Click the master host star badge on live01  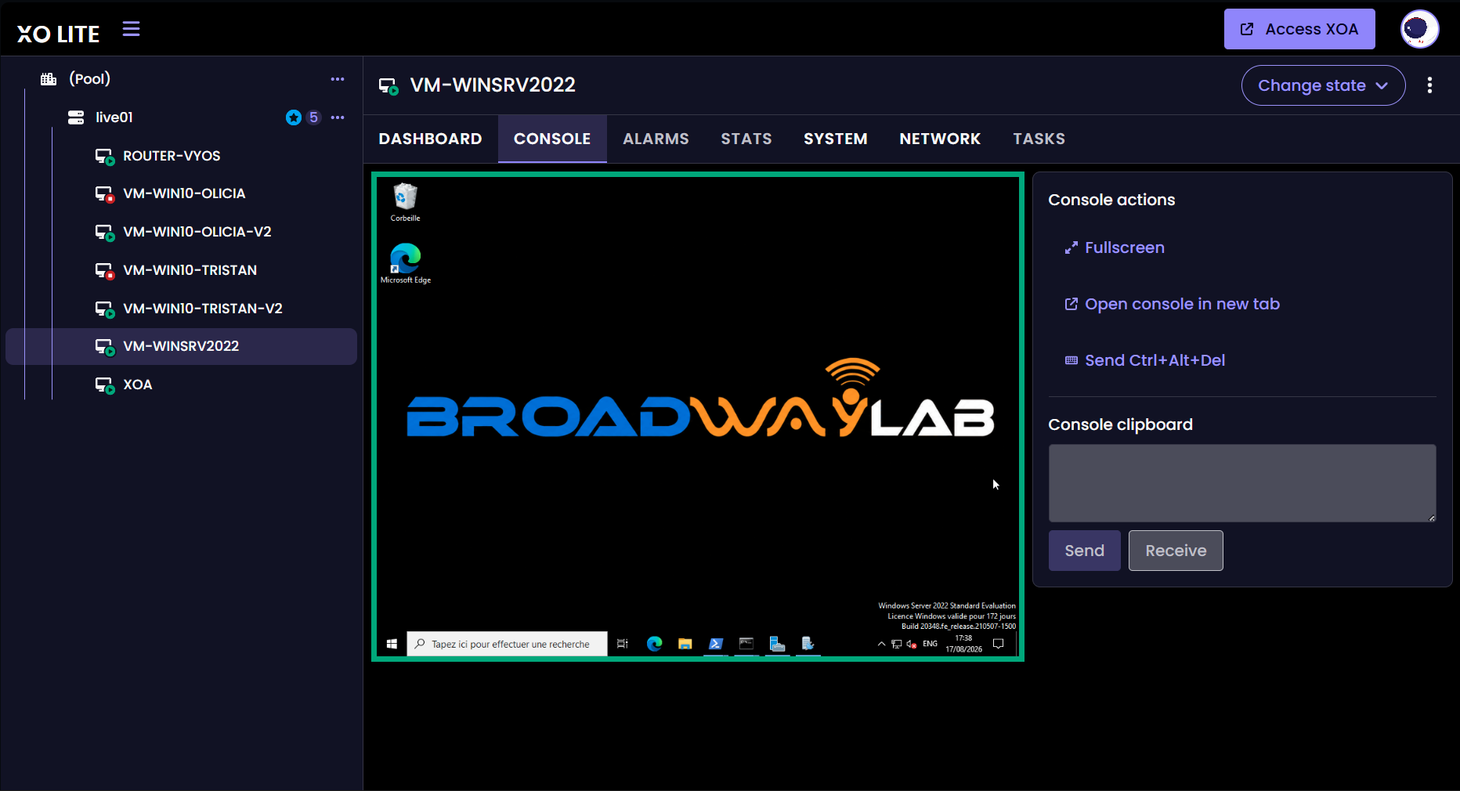pos(294,117)
